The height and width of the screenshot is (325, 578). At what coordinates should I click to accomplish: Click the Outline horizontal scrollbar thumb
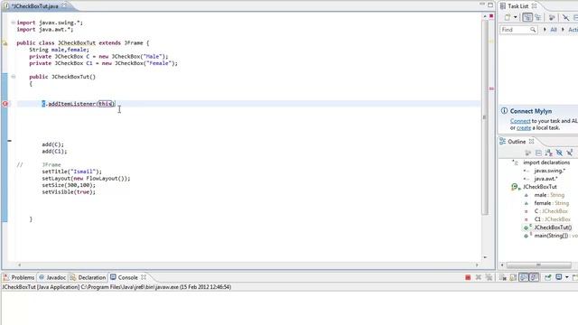tap(538, 265)
